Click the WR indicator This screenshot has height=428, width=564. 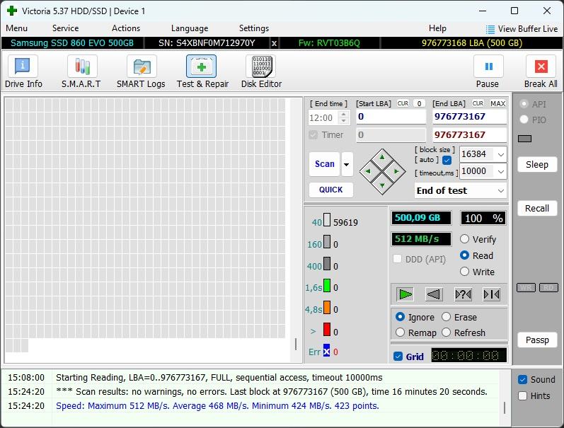[526, 287]
